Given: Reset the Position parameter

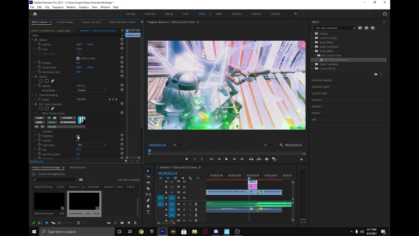Looking at the screenshot, I should [122, 44].
